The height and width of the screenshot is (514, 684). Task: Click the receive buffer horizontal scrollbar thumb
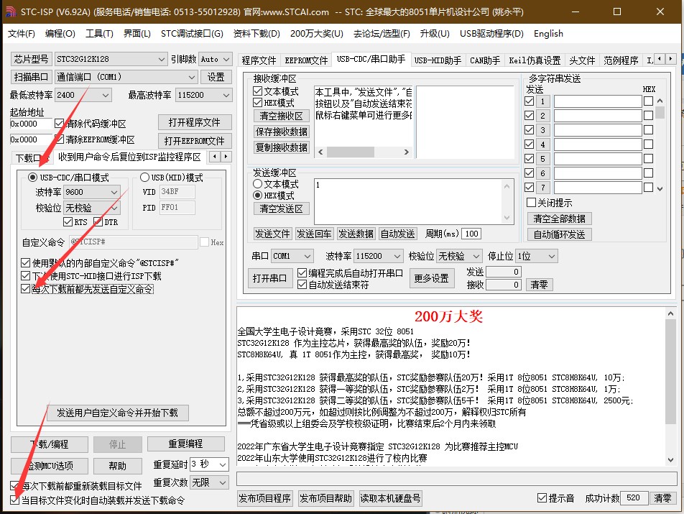[351, 152]
